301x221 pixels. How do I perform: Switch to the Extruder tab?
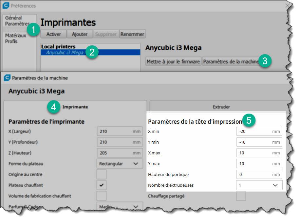(x=221, y=107)
